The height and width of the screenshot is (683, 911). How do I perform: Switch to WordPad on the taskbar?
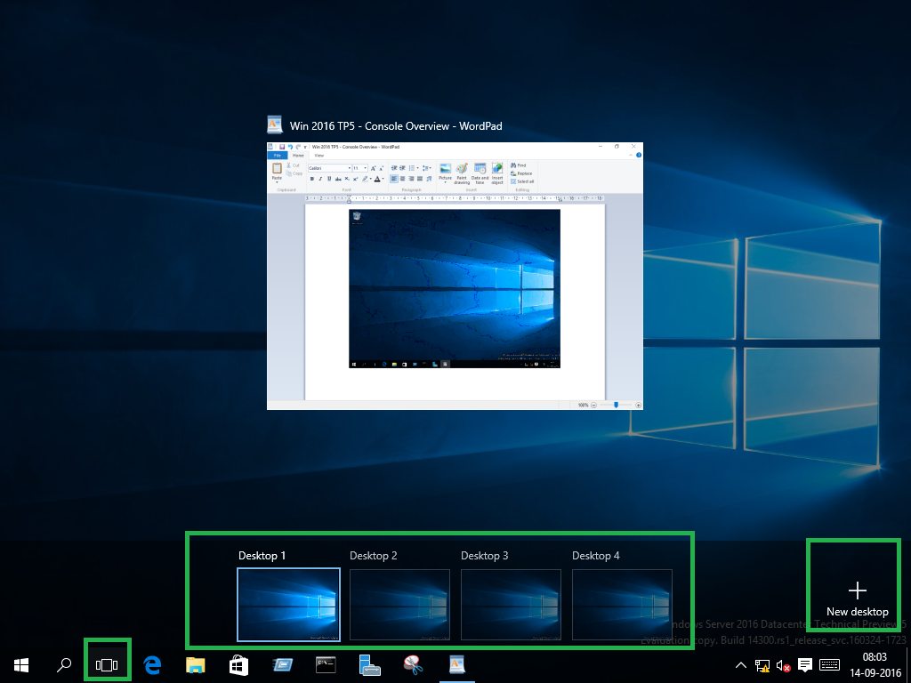tap(456, 664)
